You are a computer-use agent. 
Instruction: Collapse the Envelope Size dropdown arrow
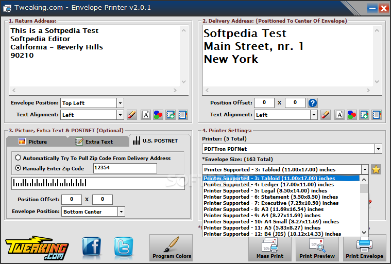click(x=365, y=170)
